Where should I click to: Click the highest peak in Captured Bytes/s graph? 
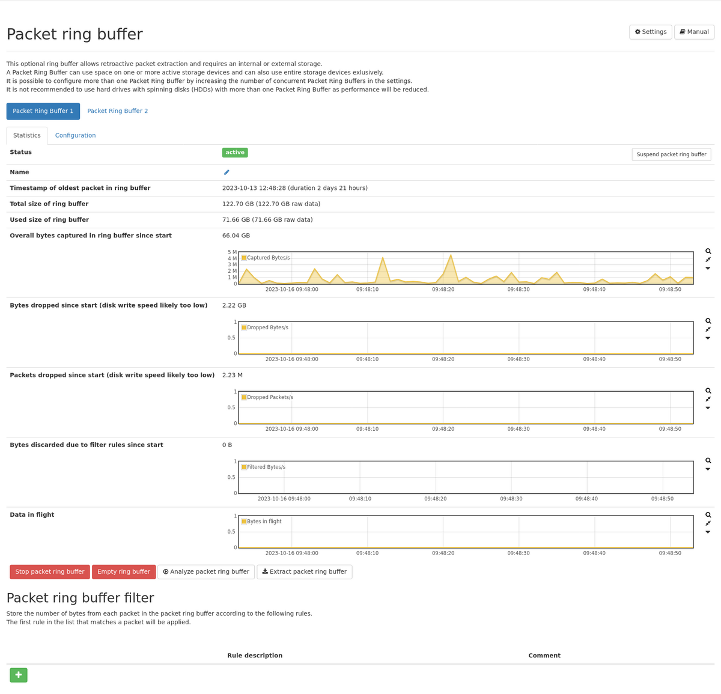click(x=451, y=255)
